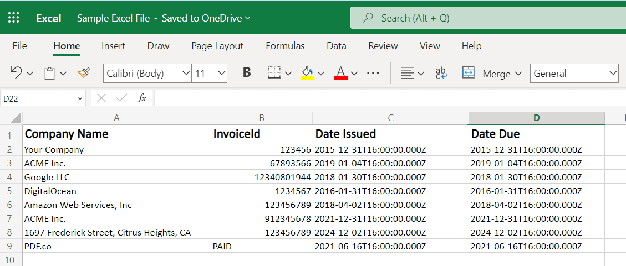Toggle Wrap Text icon
This screenshot has width=626, height=266.
[x=441, y=73]
